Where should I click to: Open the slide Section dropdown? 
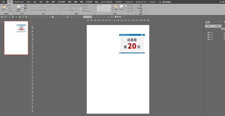click(25, 11)
